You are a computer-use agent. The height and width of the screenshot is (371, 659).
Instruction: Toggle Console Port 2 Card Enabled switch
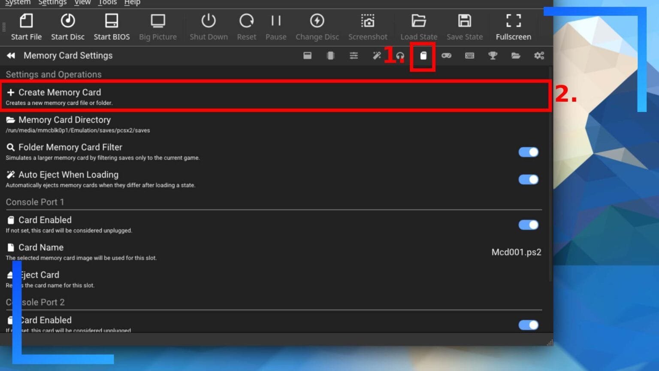[528, 325]
